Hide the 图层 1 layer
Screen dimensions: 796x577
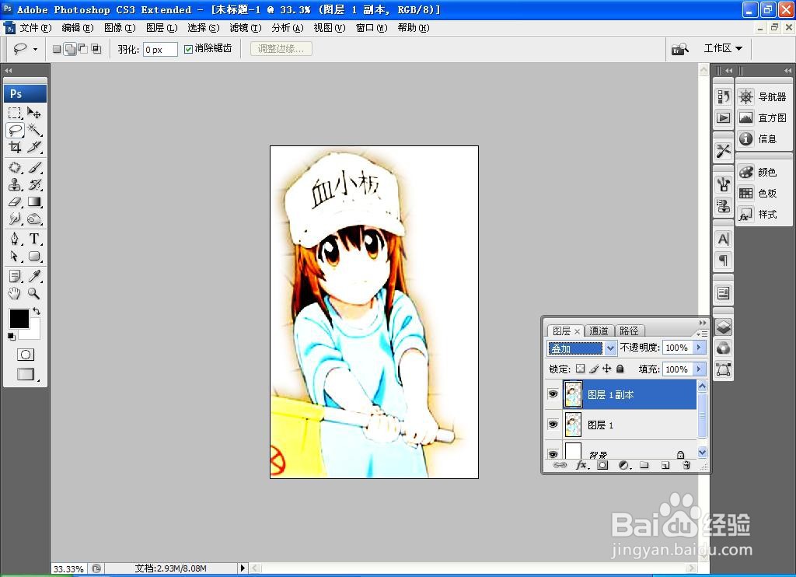(x=553, y=424)
